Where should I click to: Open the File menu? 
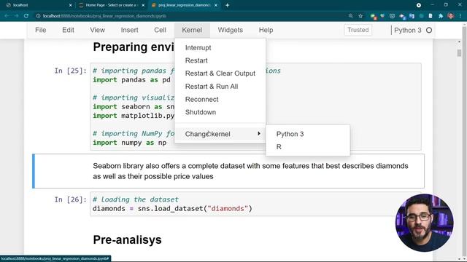pyautogui.click(x=41, y=30)
